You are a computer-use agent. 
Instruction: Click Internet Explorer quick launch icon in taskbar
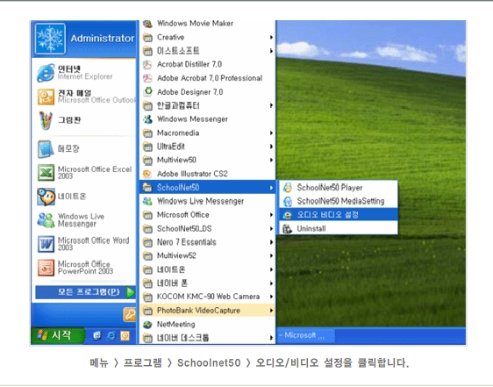coord(111,336)
